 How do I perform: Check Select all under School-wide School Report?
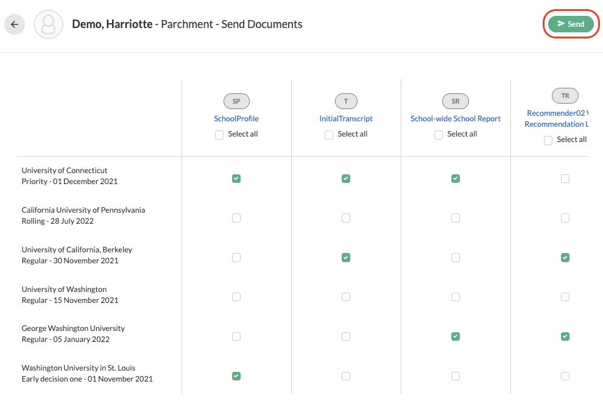439,135
